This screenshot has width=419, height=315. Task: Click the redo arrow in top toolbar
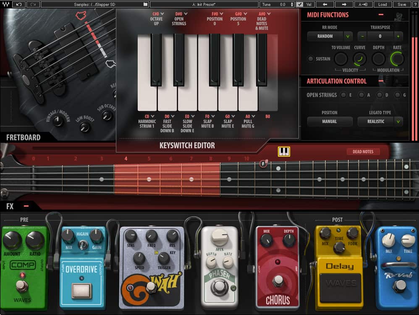click(33, 4)
